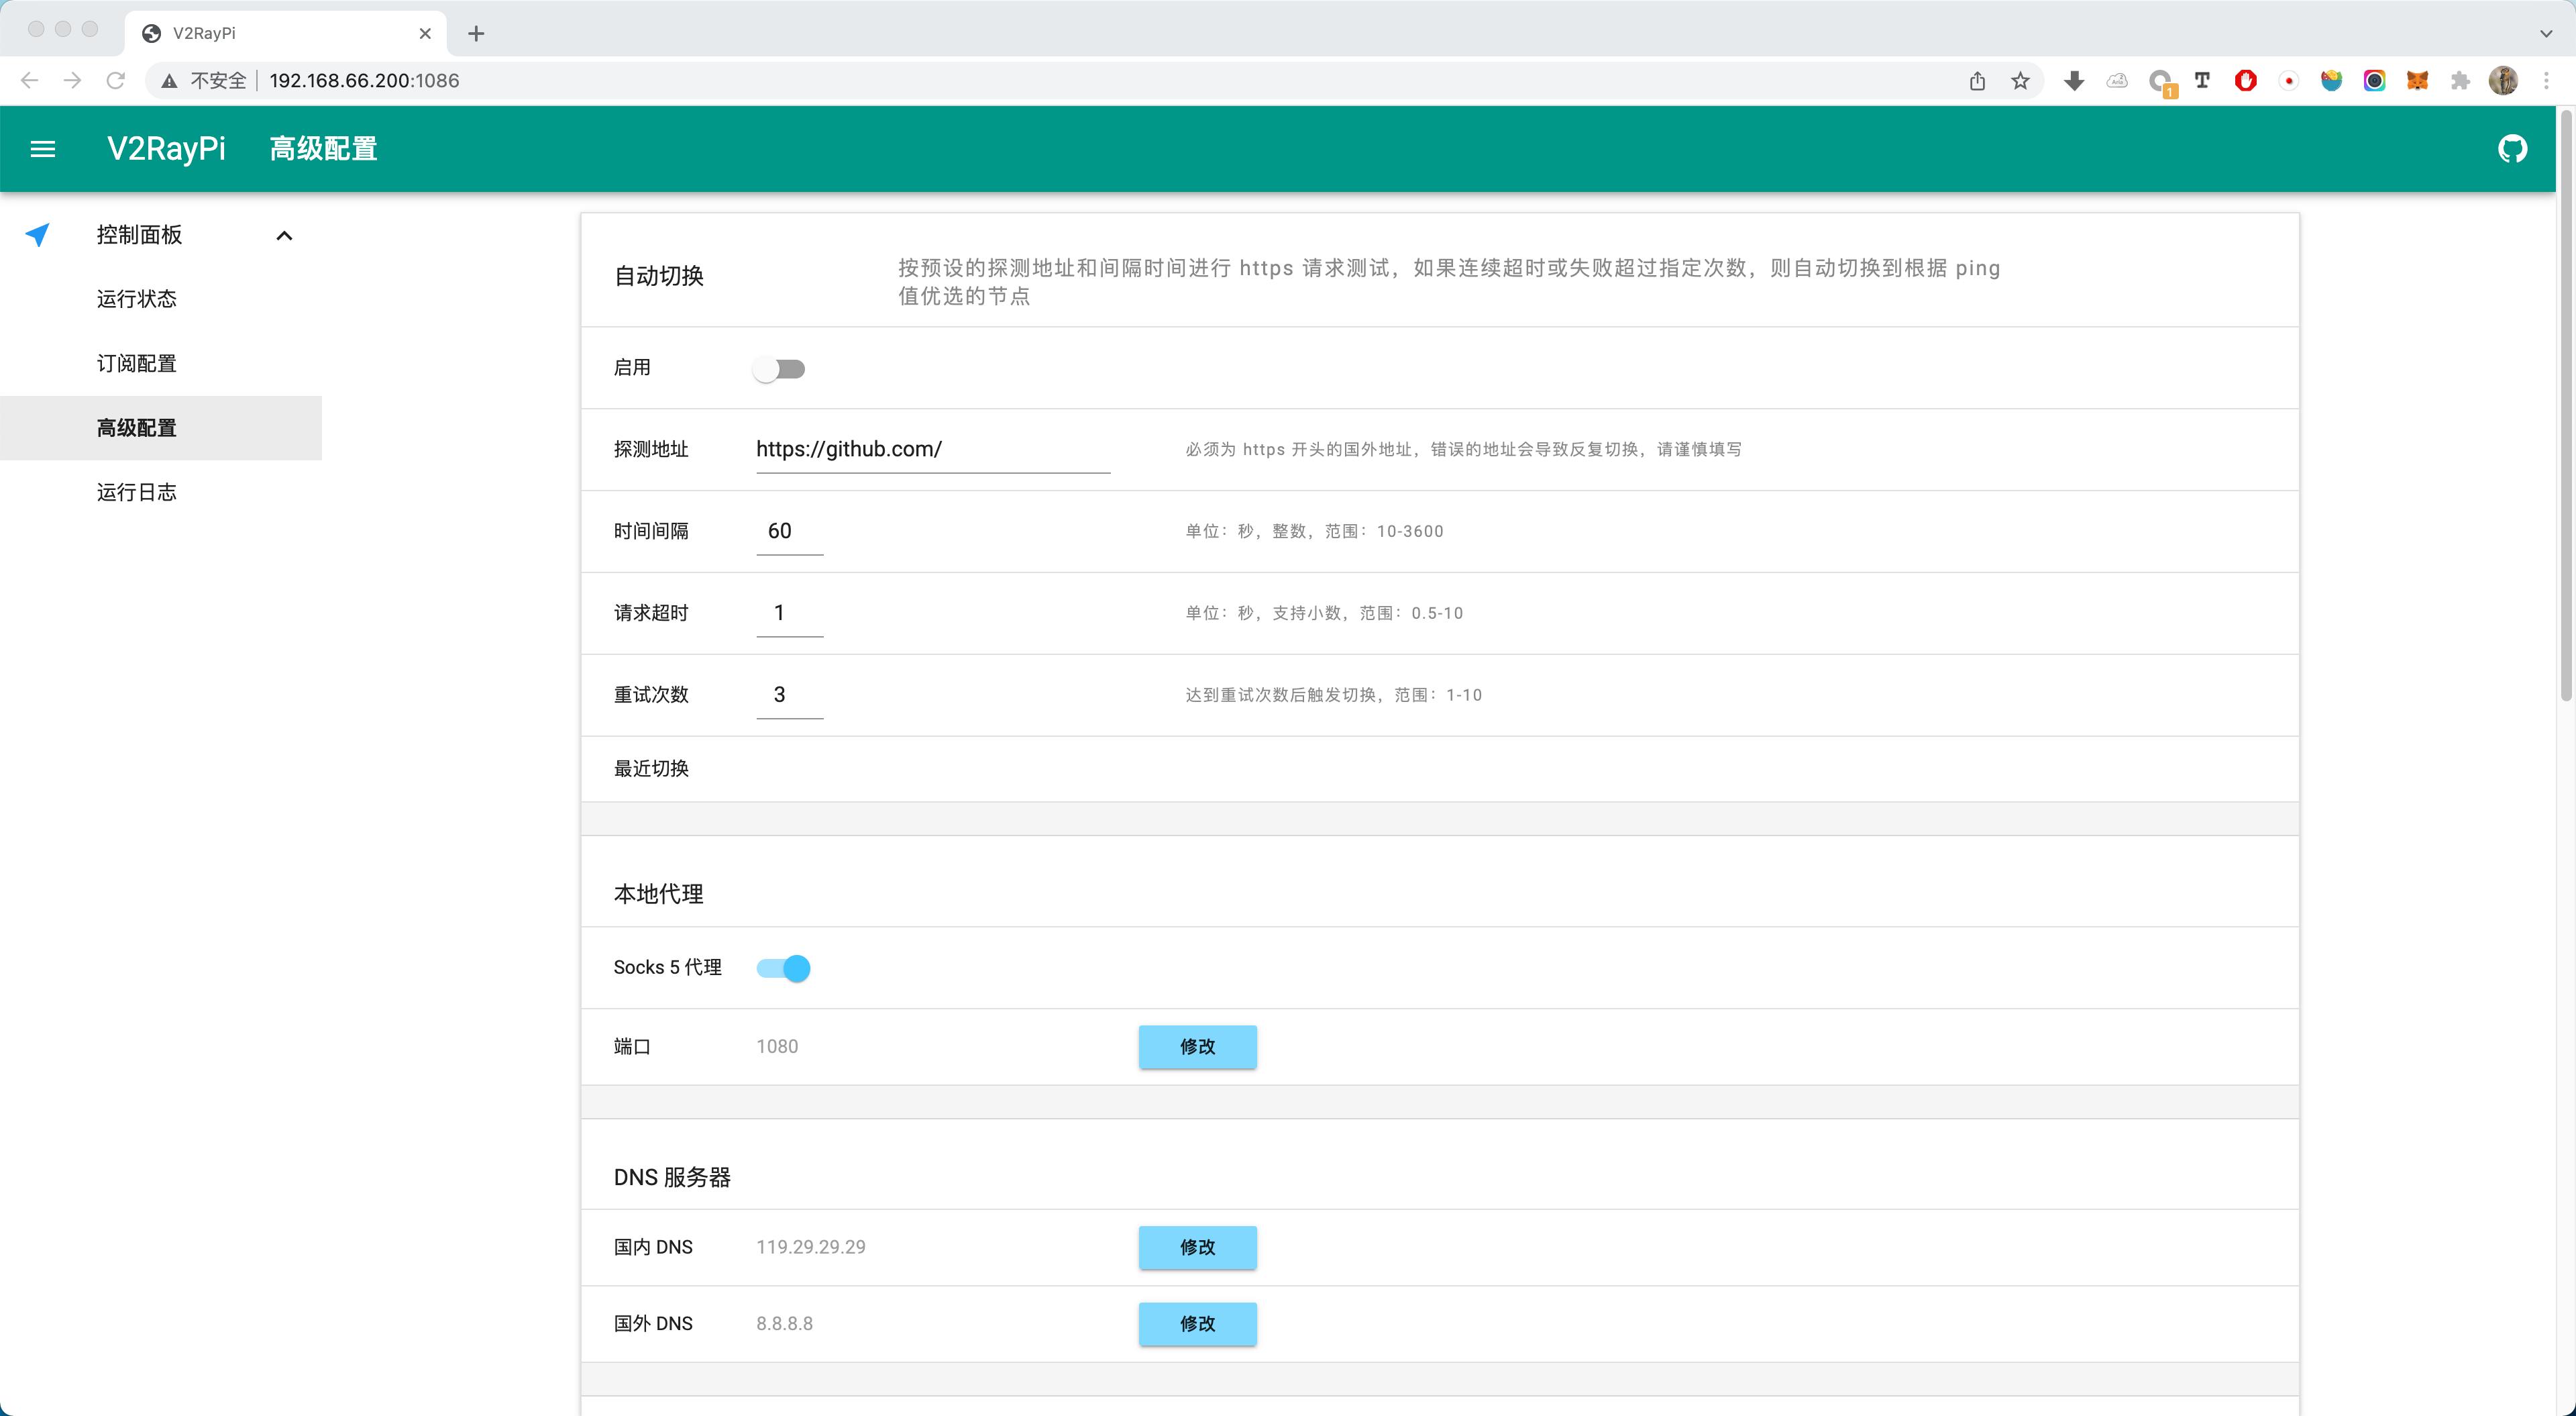Collapse the 控制面板 sidebar section
The width and height of the screenshot is (2576, 1416).
[x=284, y=235]
